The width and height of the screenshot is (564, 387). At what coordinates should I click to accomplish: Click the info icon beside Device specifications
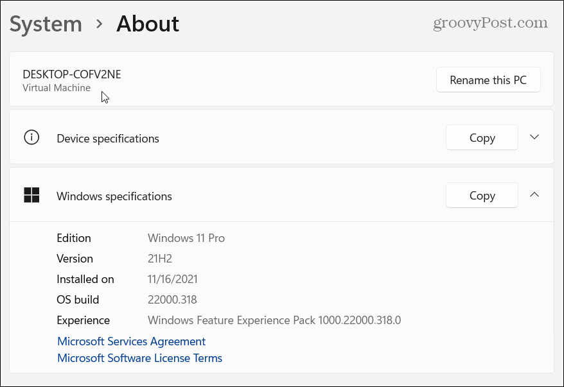tap(31, 137)
